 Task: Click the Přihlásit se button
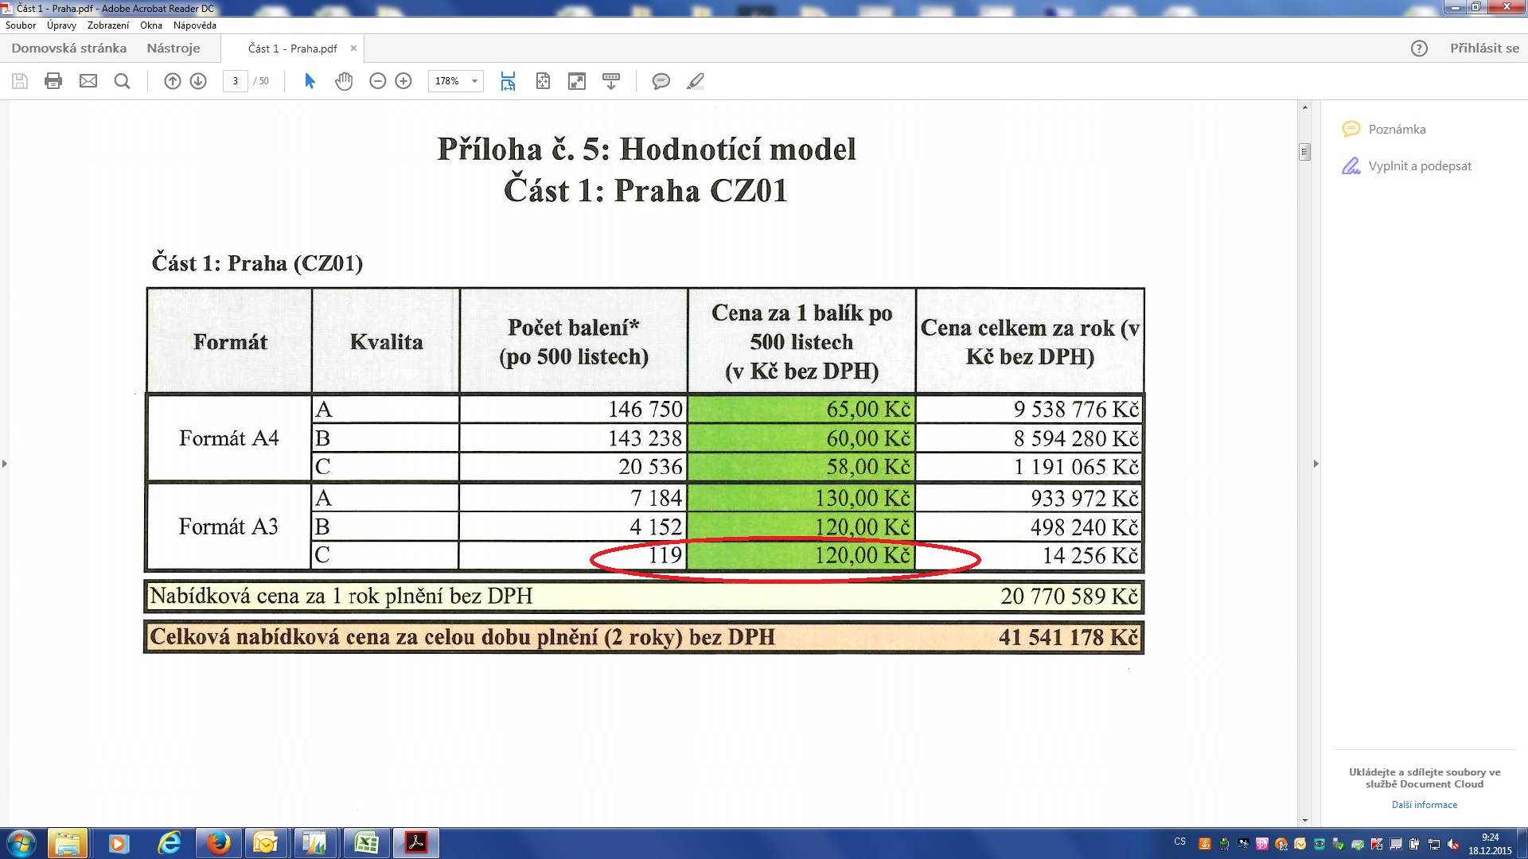click(1483, 49)
